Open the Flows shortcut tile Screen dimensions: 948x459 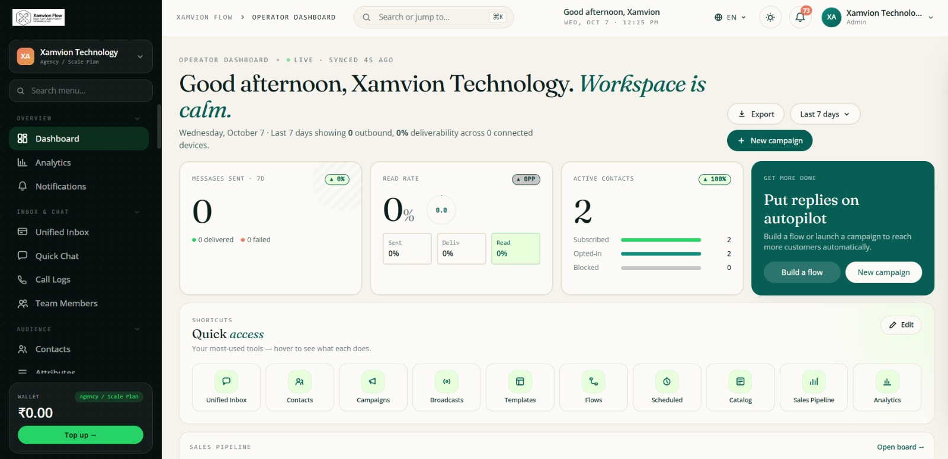[594, 387]
